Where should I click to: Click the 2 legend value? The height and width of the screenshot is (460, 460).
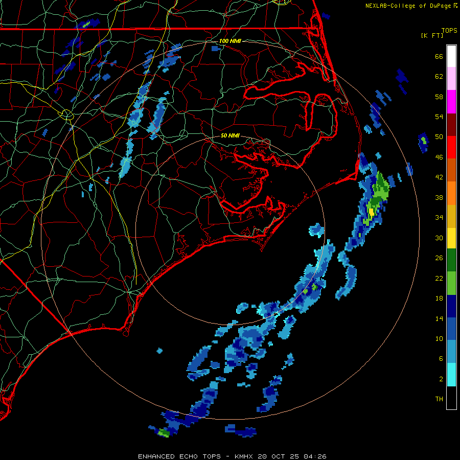coord(441,379)
